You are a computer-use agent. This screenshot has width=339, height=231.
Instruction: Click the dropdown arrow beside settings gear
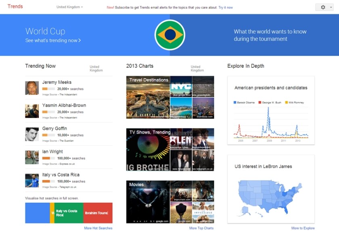coord(331,7)
